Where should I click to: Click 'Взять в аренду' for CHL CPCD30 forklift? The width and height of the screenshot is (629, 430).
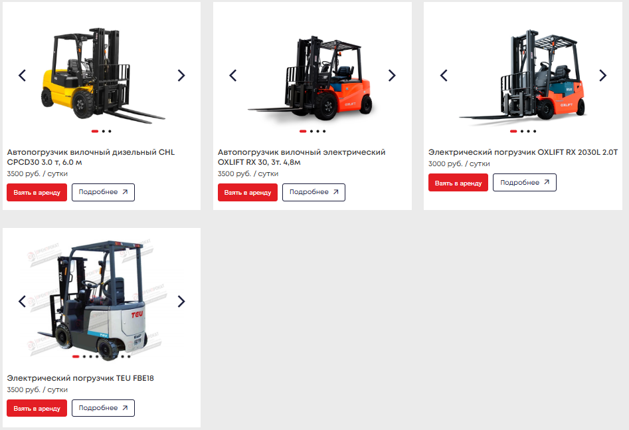coord(37,192)
